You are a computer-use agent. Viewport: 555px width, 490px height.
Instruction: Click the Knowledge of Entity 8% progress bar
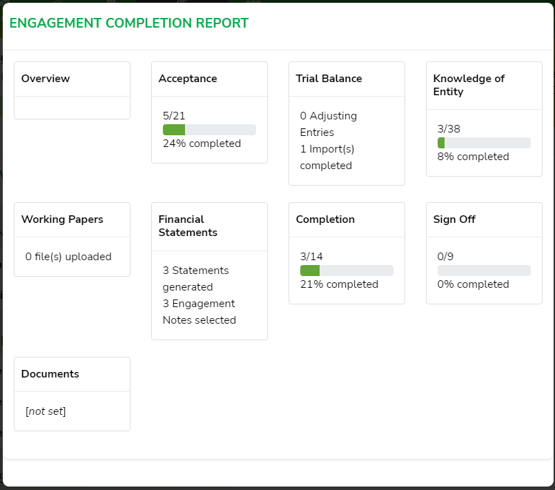pos(484,143)
